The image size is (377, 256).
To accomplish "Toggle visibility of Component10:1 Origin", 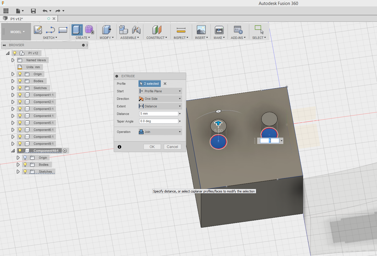I will point(25,158).
